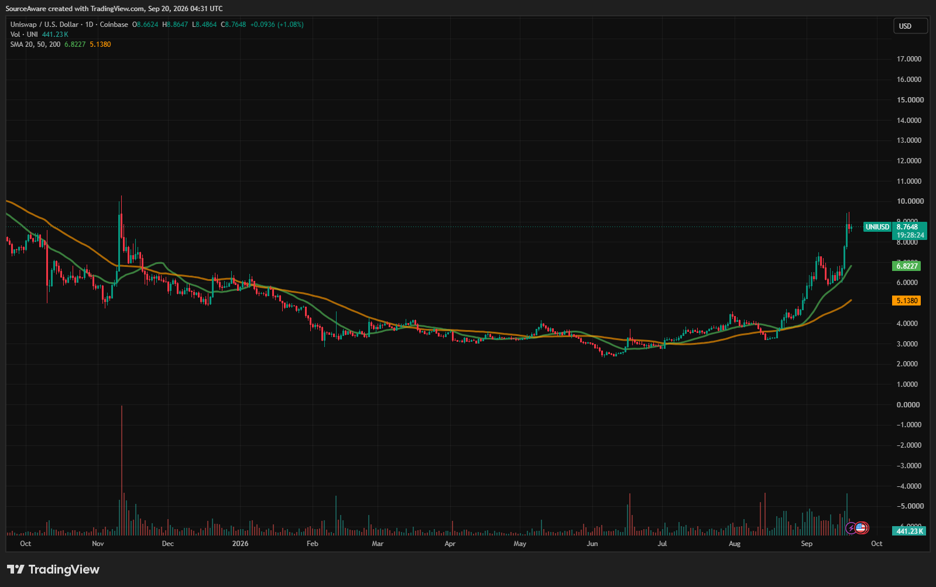Click the −4.0000 price scale label

[x=909, y=486]
